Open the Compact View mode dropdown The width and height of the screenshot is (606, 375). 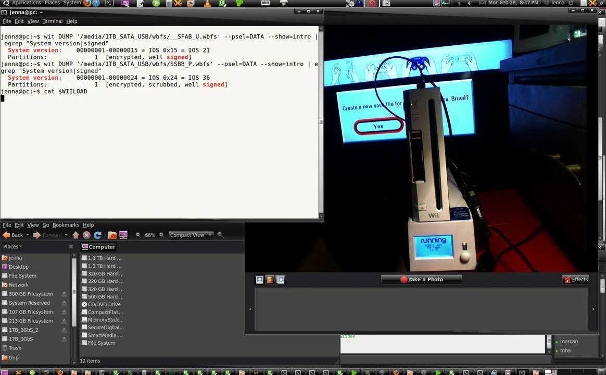(x=191, y=235)
